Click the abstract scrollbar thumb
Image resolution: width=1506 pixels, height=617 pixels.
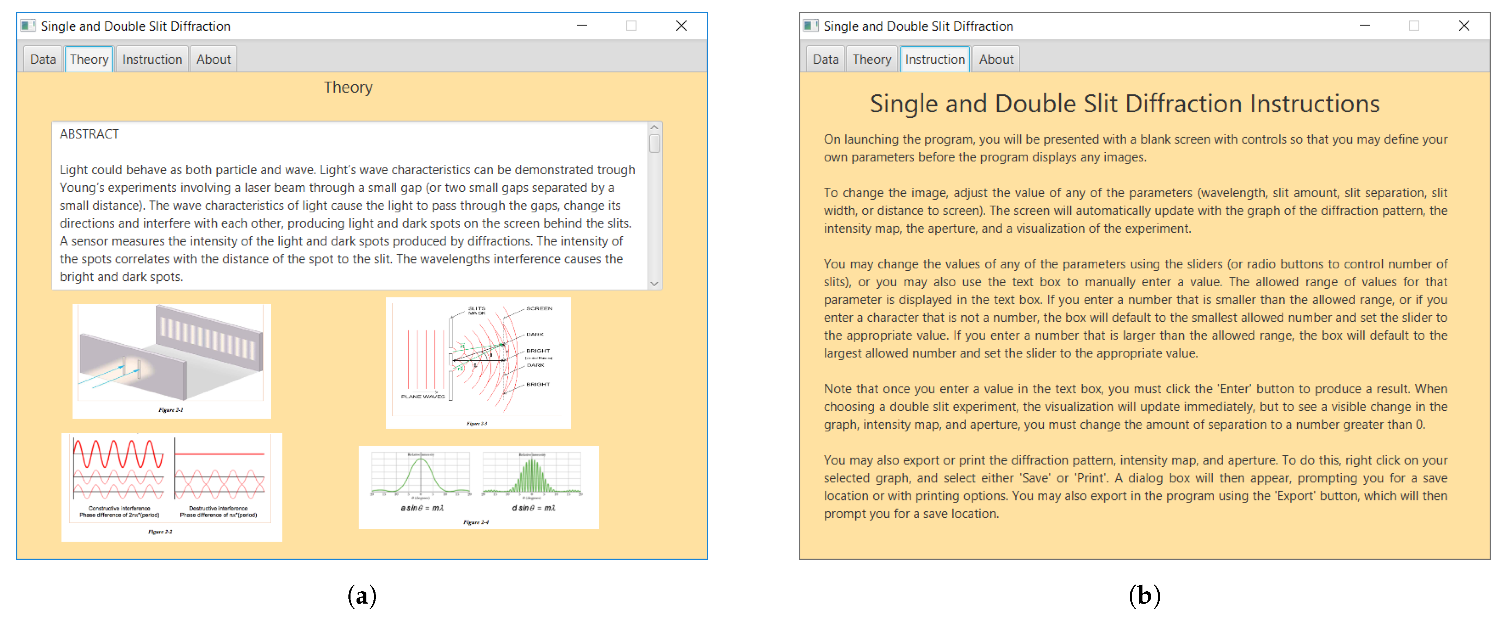coord(654,144)
